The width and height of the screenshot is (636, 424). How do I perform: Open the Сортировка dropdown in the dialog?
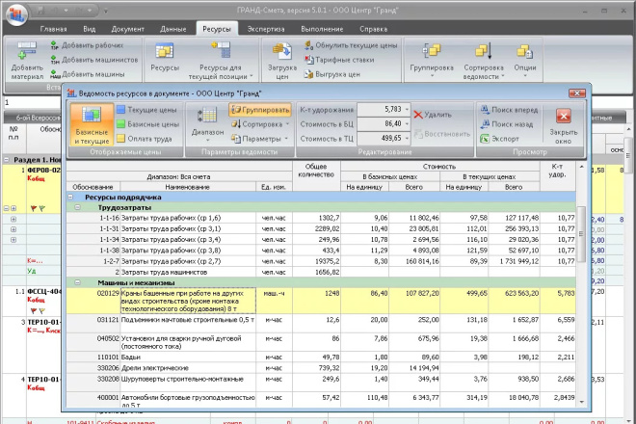(261, 124)
